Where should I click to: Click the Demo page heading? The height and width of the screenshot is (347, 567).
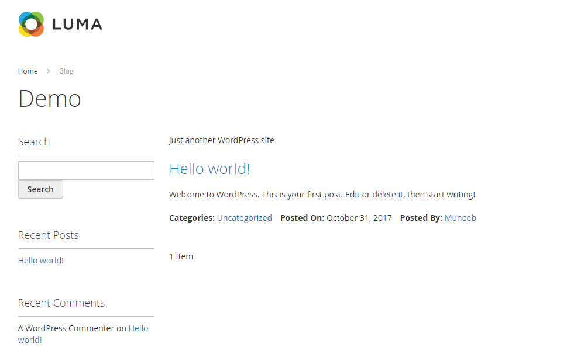pos(50,99)
